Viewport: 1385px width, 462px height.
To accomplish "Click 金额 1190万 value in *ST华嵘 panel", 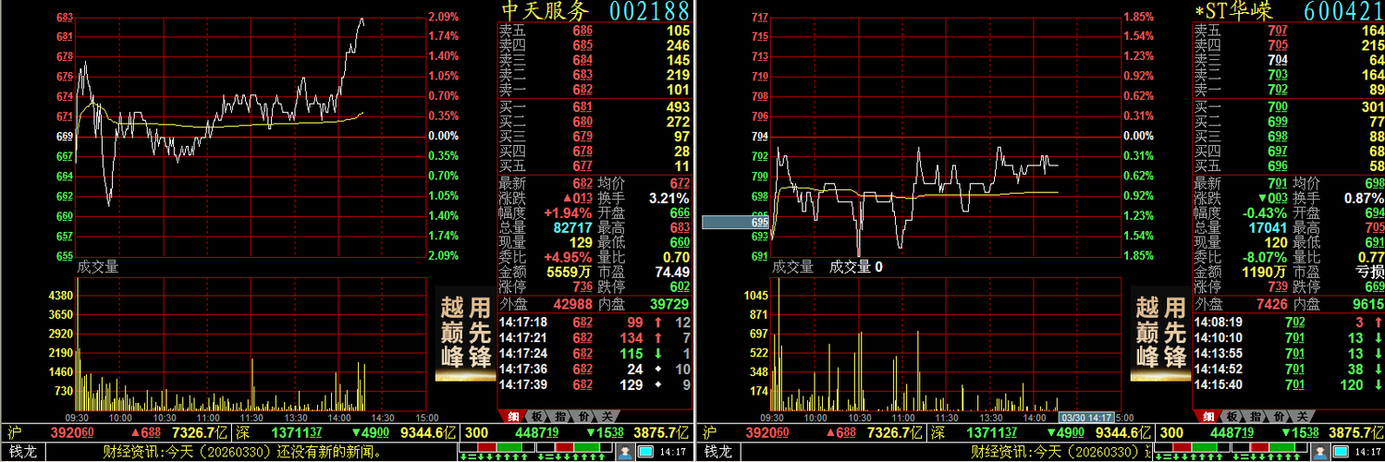I will [1265, 272].
